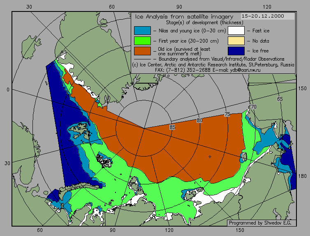The image size is (310, 236).
Task: Click 'Boundary analysed from Visual/Infrared/Radar Observations' text
Action: coord(222,59)
